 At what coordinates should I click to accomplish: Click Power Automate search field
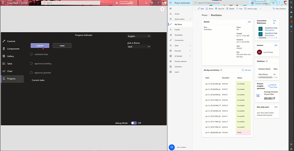[x=220, y=3]
